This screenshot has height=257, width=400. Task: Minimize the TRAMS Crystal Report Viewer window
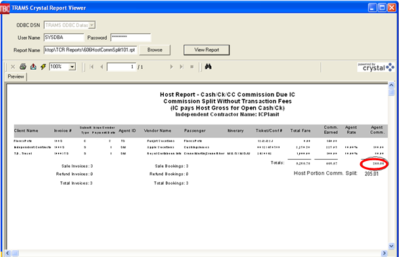[x=372, y=7]
